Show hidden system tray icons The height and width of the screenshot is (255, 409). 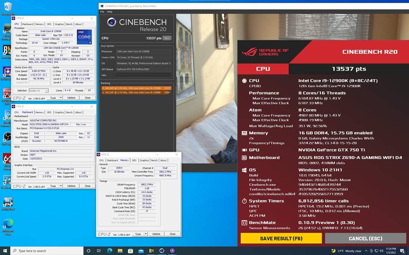coord(366,251)
